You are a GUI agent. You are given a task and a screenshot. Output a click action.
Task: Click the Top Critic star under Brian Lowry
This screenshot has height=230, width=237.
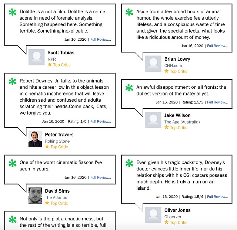[167, 71]
